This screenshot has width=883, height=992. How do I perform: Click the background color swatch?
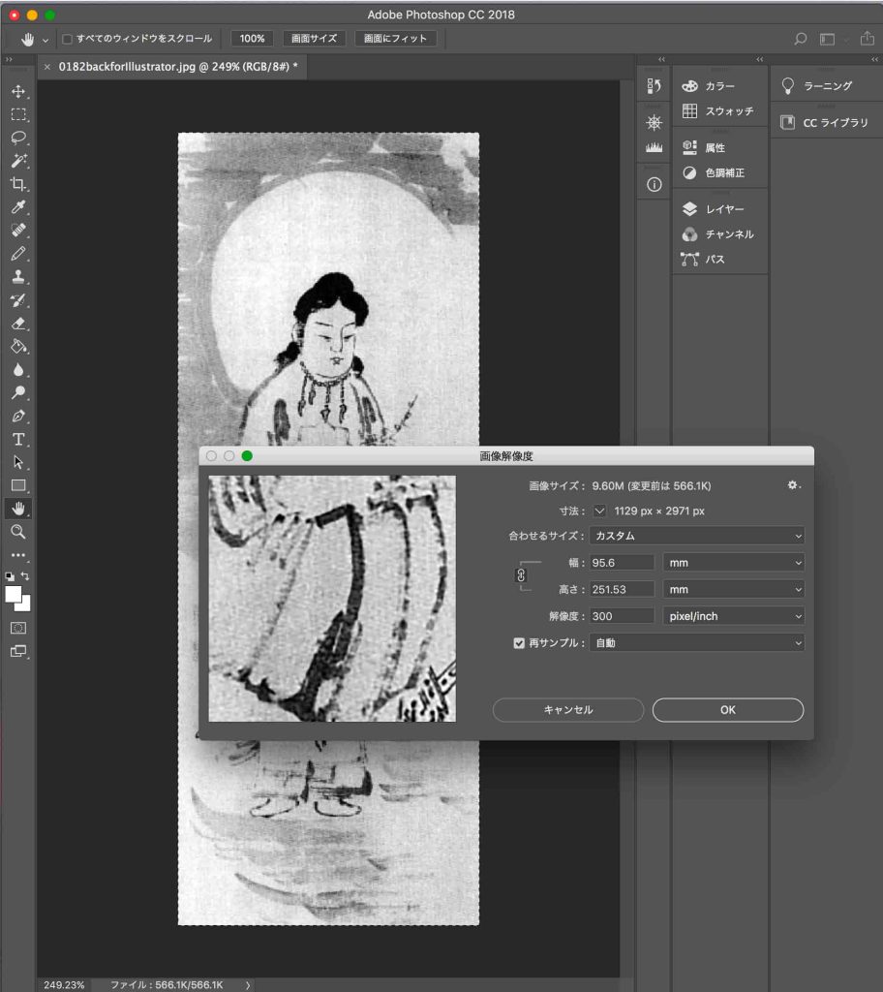click(25, 605)
